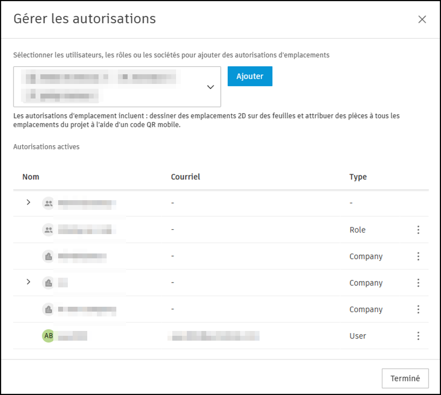
Task: Click the group icon in the first table row
Action: click(48, 203)
